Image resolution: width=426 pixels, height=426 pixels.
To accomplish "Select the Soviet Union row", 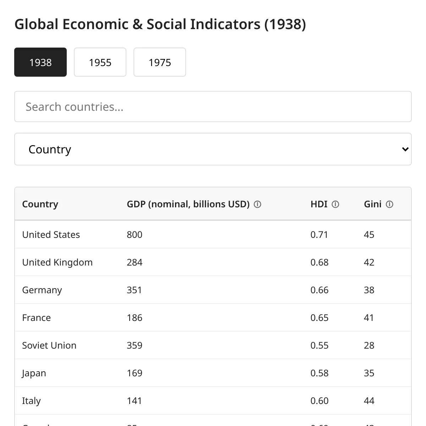I will pyautogui.click(x=213, y=345).
